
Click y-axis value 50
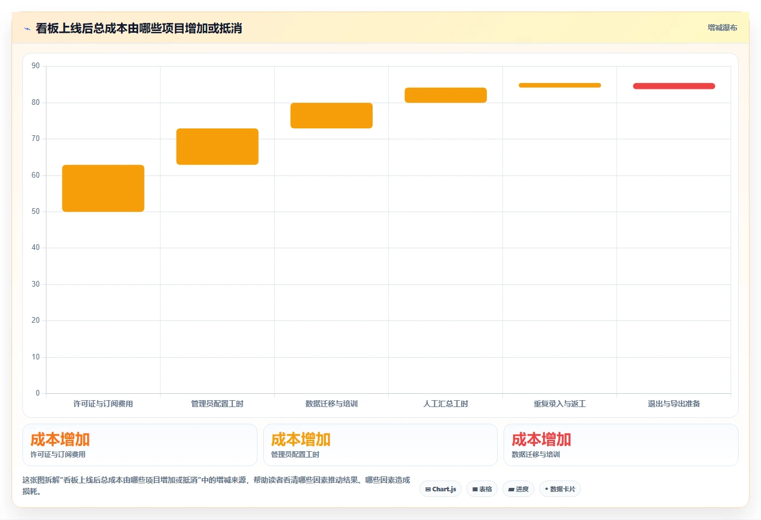click(36, 212)
